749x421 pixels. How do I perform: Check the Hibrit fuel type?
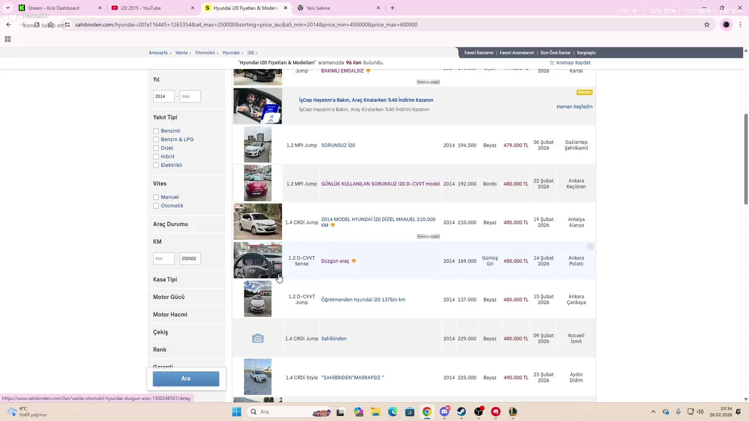(156, 157)
